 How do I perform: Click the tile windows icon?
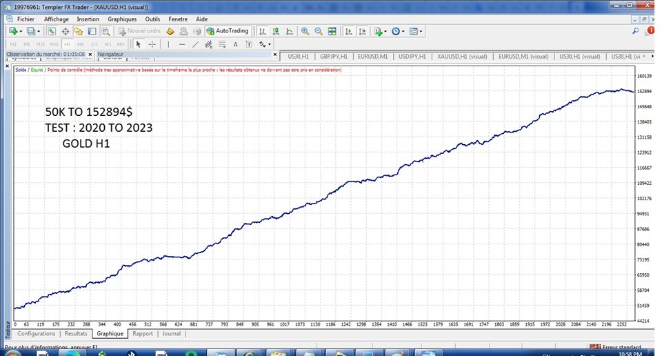[x=332, y=31]
